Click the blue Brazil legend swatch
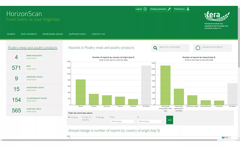 coord(223,137)
